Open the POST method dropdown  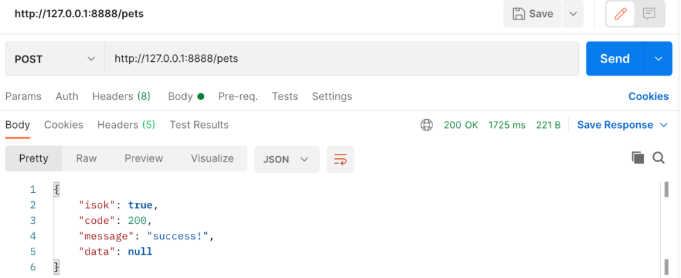55,59
